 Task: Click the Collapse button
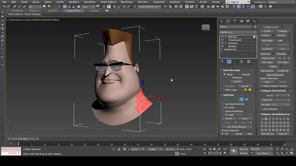coord(283,31)
